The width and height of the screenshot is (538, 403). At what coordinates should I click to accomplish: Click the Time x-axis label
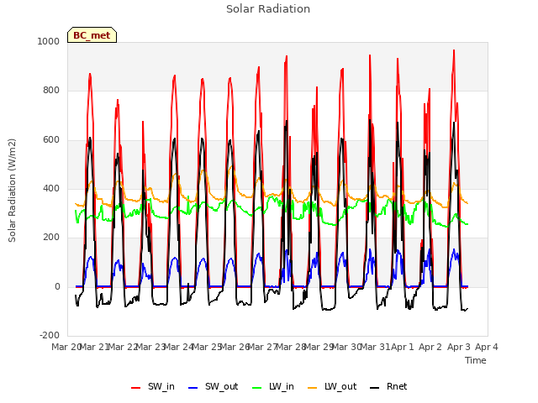click(x=476, y=360)
